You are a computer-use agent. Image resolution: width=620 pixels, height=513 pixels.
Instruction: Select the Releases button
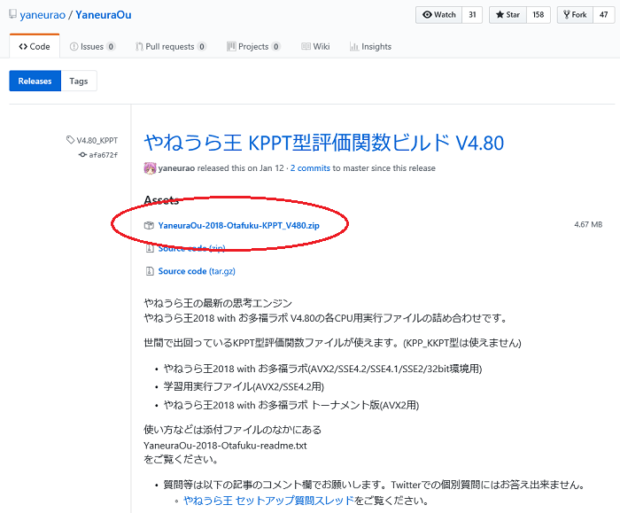click(35, 81)
